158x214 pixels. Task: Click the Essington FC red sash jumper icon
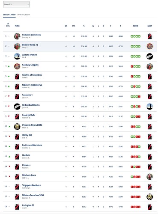coord(17,207)
